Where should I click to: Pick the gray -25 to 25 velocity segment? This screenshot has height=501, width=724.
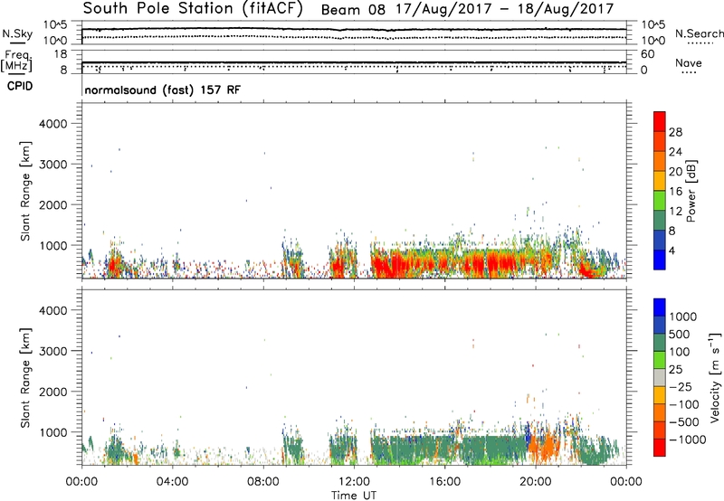click(660, 378)
